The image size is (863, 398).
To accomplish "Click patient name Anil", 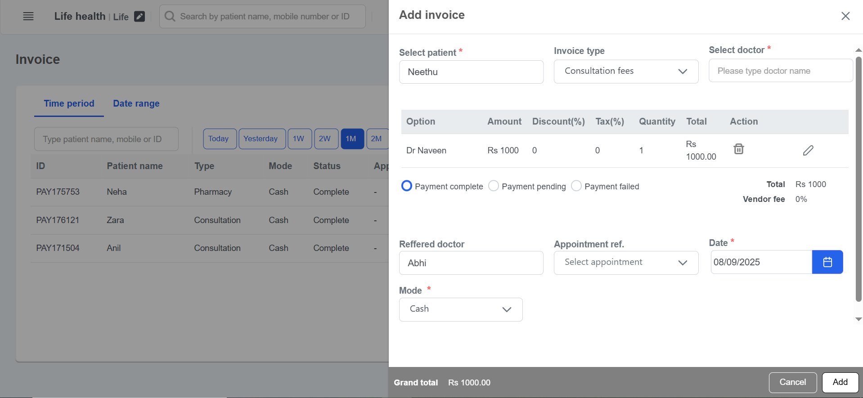I will click(x=113, y=248).
